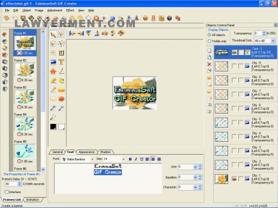Open the Thumbnail Size 48 x 48 dropdown
The width and height of the screenshot is (278, 208).
(x=273, y=41)
